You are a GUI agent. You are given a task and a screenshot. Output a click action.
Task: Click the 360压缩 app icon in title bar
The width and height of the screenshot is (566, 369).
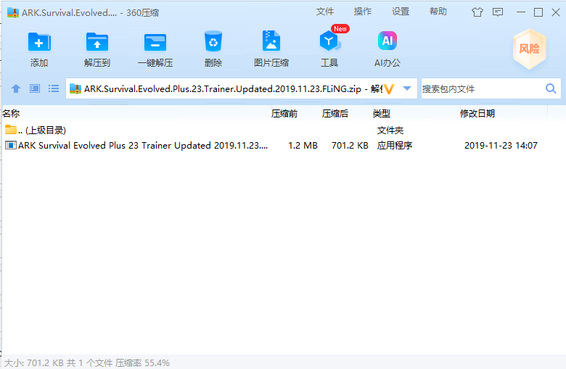tap(13, 12)
